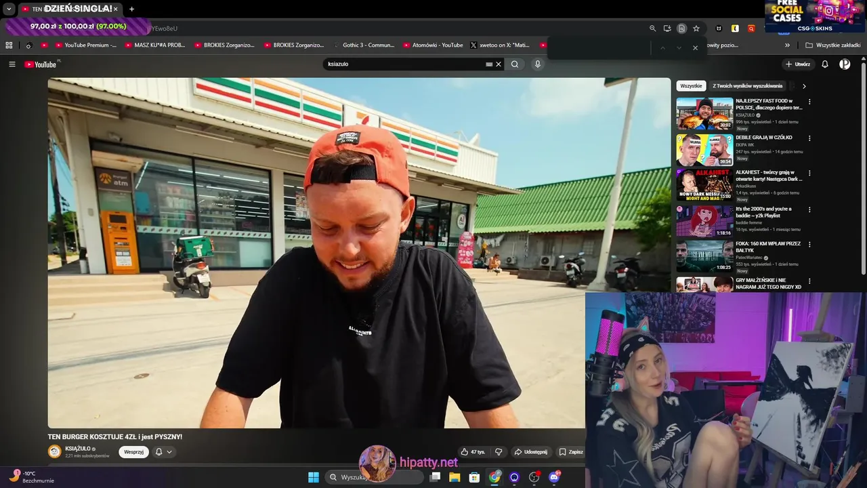Go to YouTube home via the logo
The image size is (867, 488).
[x=41, y=64]
